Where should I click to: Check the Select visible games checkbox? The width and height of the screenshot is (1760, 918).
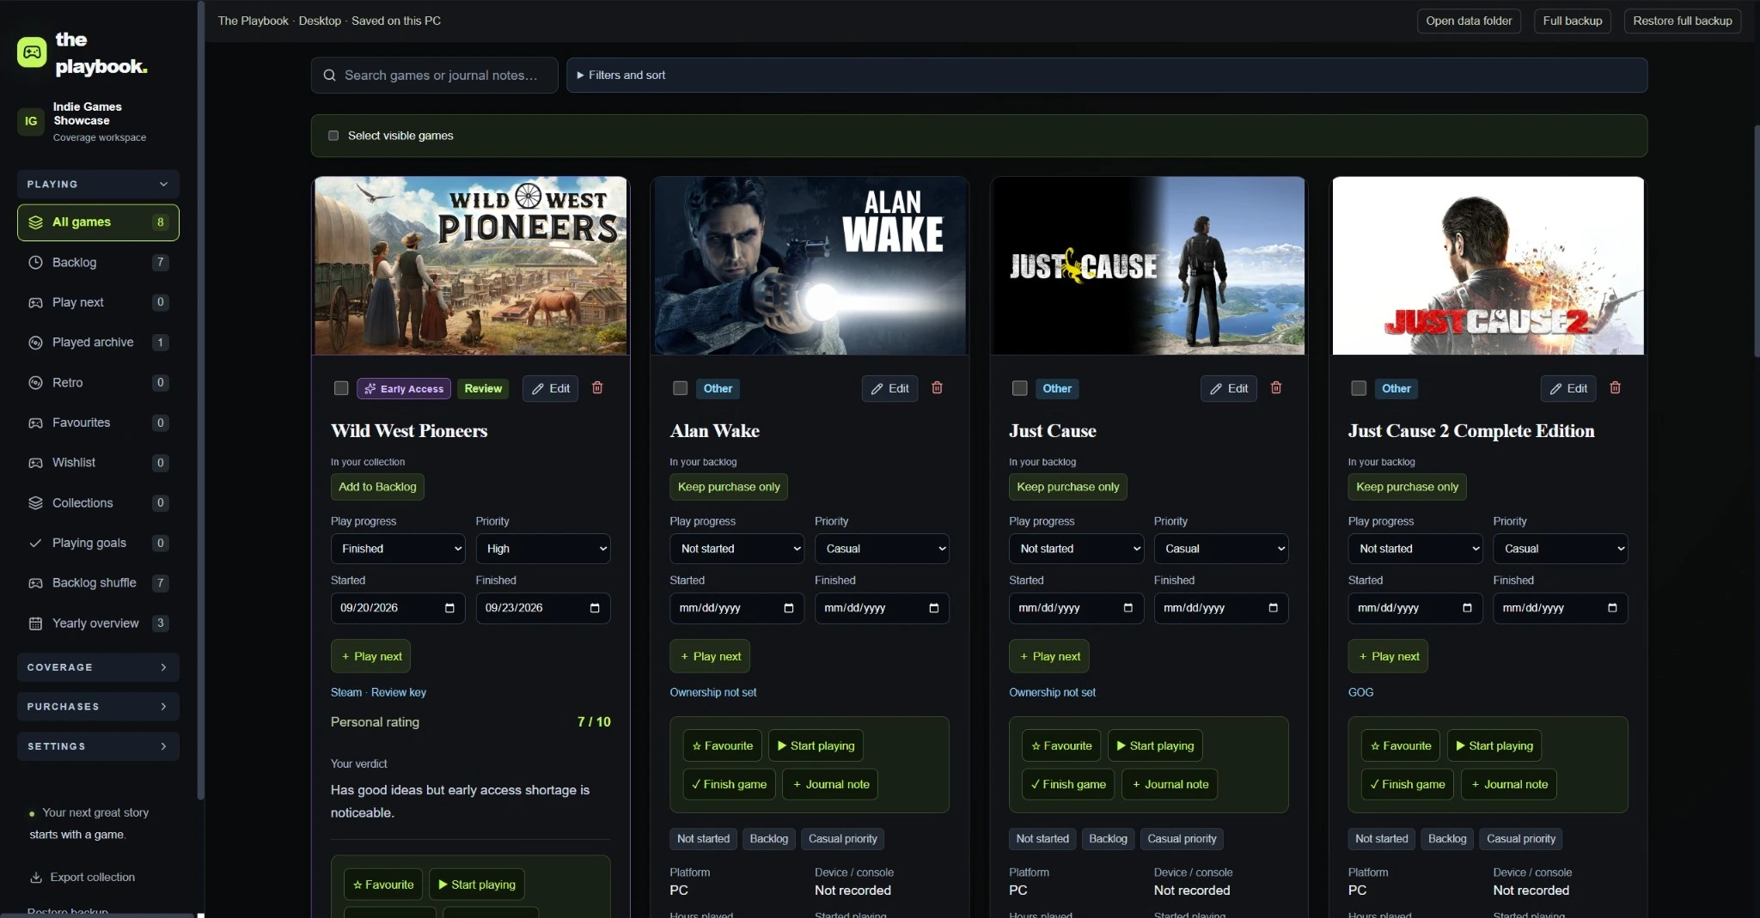tap(333, 136)
